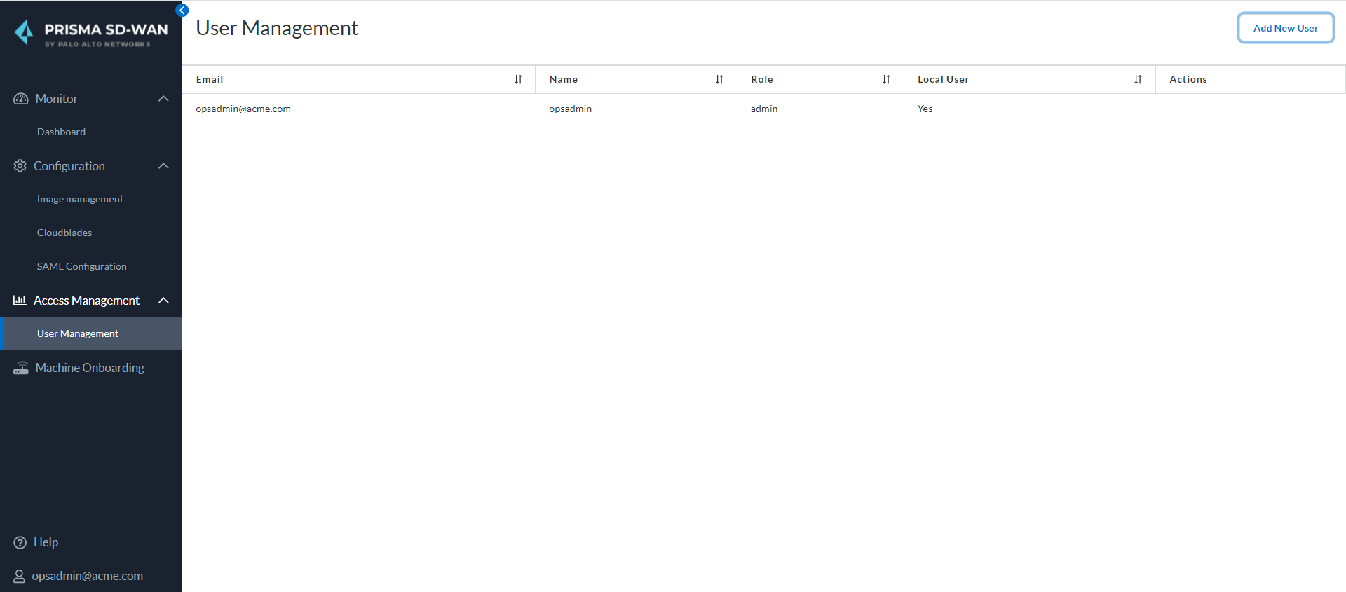Go to Cloudblades
This screenshot has width=1346, height=592.
coord(64,233)
